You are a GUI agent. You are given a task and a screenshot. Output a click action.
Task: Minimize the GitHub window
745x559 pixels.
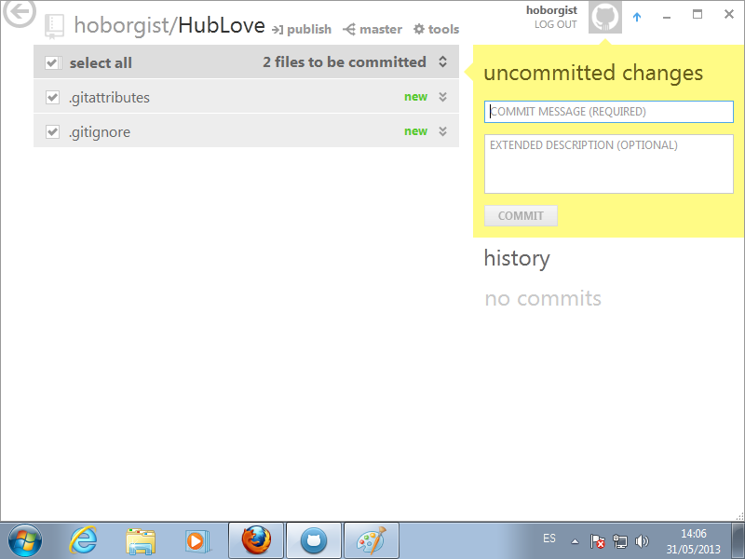tap(667, 17)
